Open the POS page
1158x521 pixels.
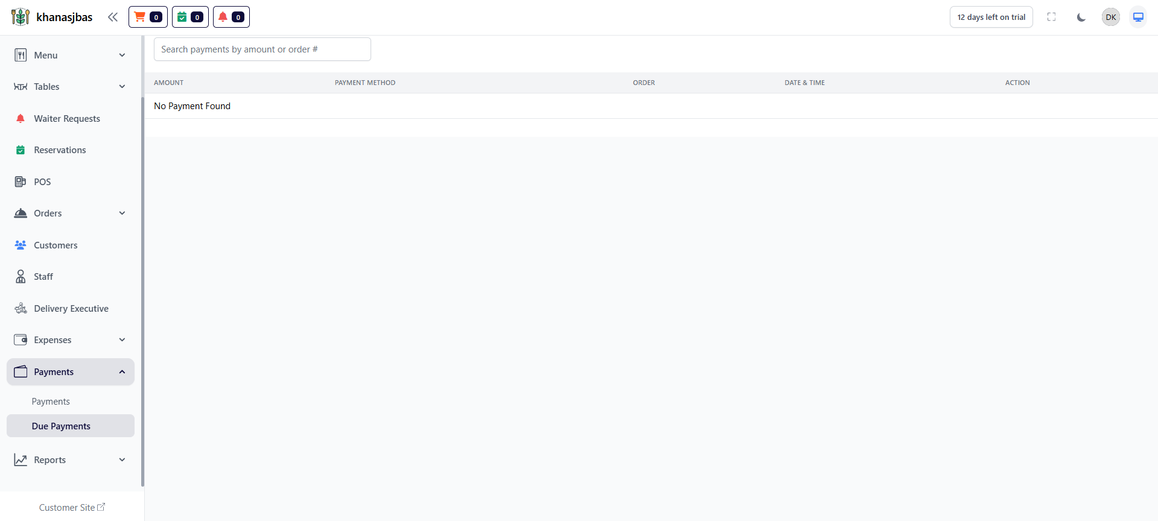tap(71, 182)
